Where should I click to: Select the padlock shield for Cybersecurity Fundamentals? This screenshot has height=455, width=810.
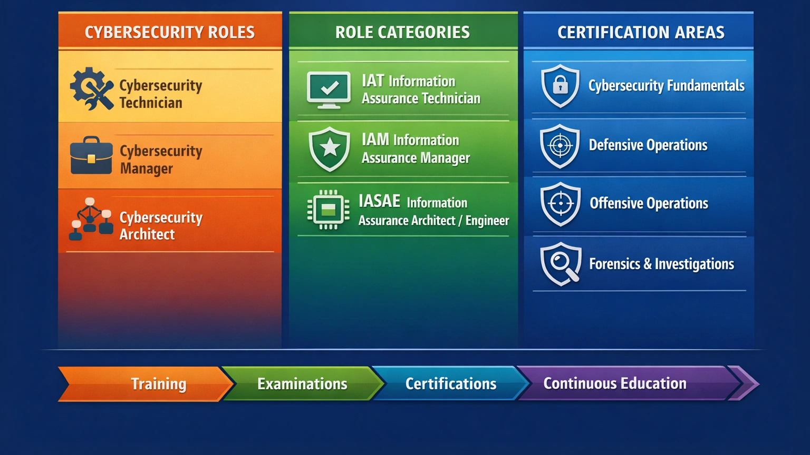click(560, 86)
